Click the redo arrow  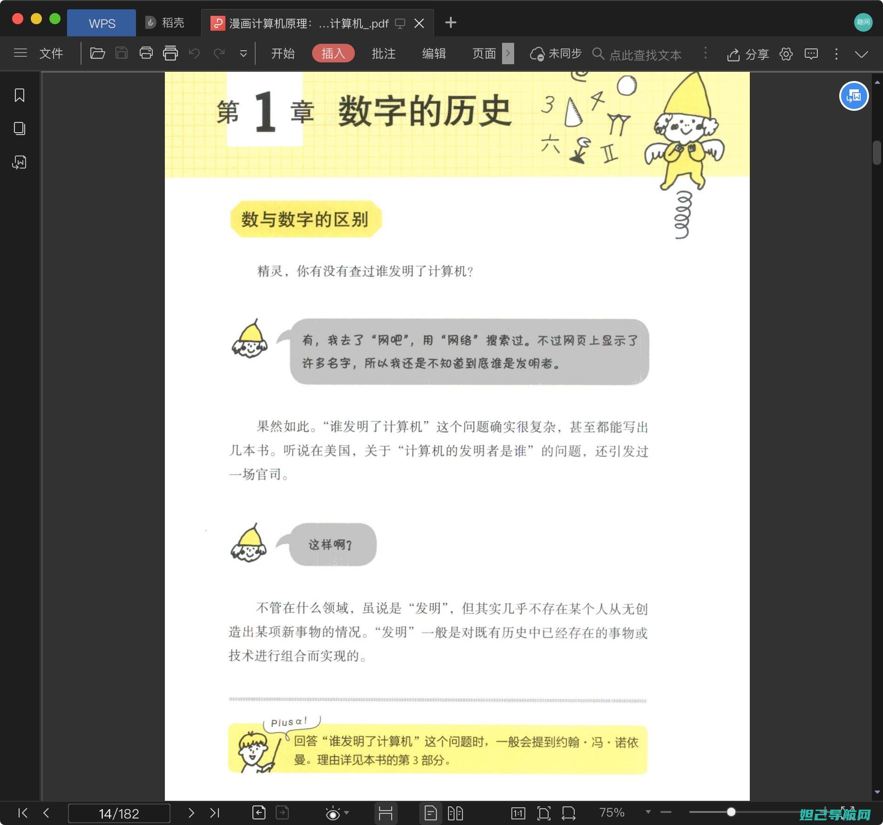coord(219,54)
